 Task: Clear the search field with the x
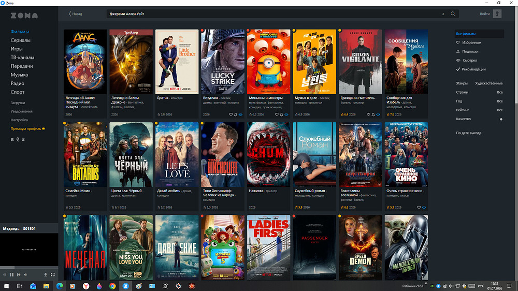click(x=443, y=14)
